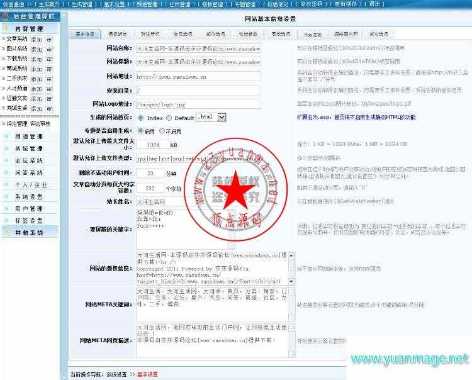The width and height of the screenshot is (472, 380).
Task: Click the 系统设置 sidebar icon
Action: tap(7, 196)
